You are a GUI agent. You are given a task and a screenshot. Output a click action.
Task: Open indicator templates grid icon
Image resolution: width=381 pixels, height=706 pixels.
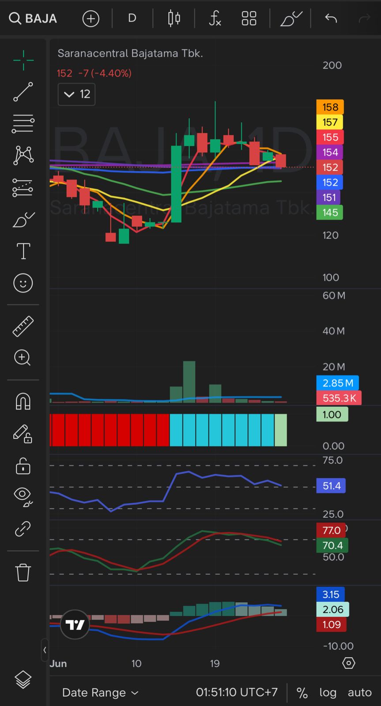click(x=249, y=19)
